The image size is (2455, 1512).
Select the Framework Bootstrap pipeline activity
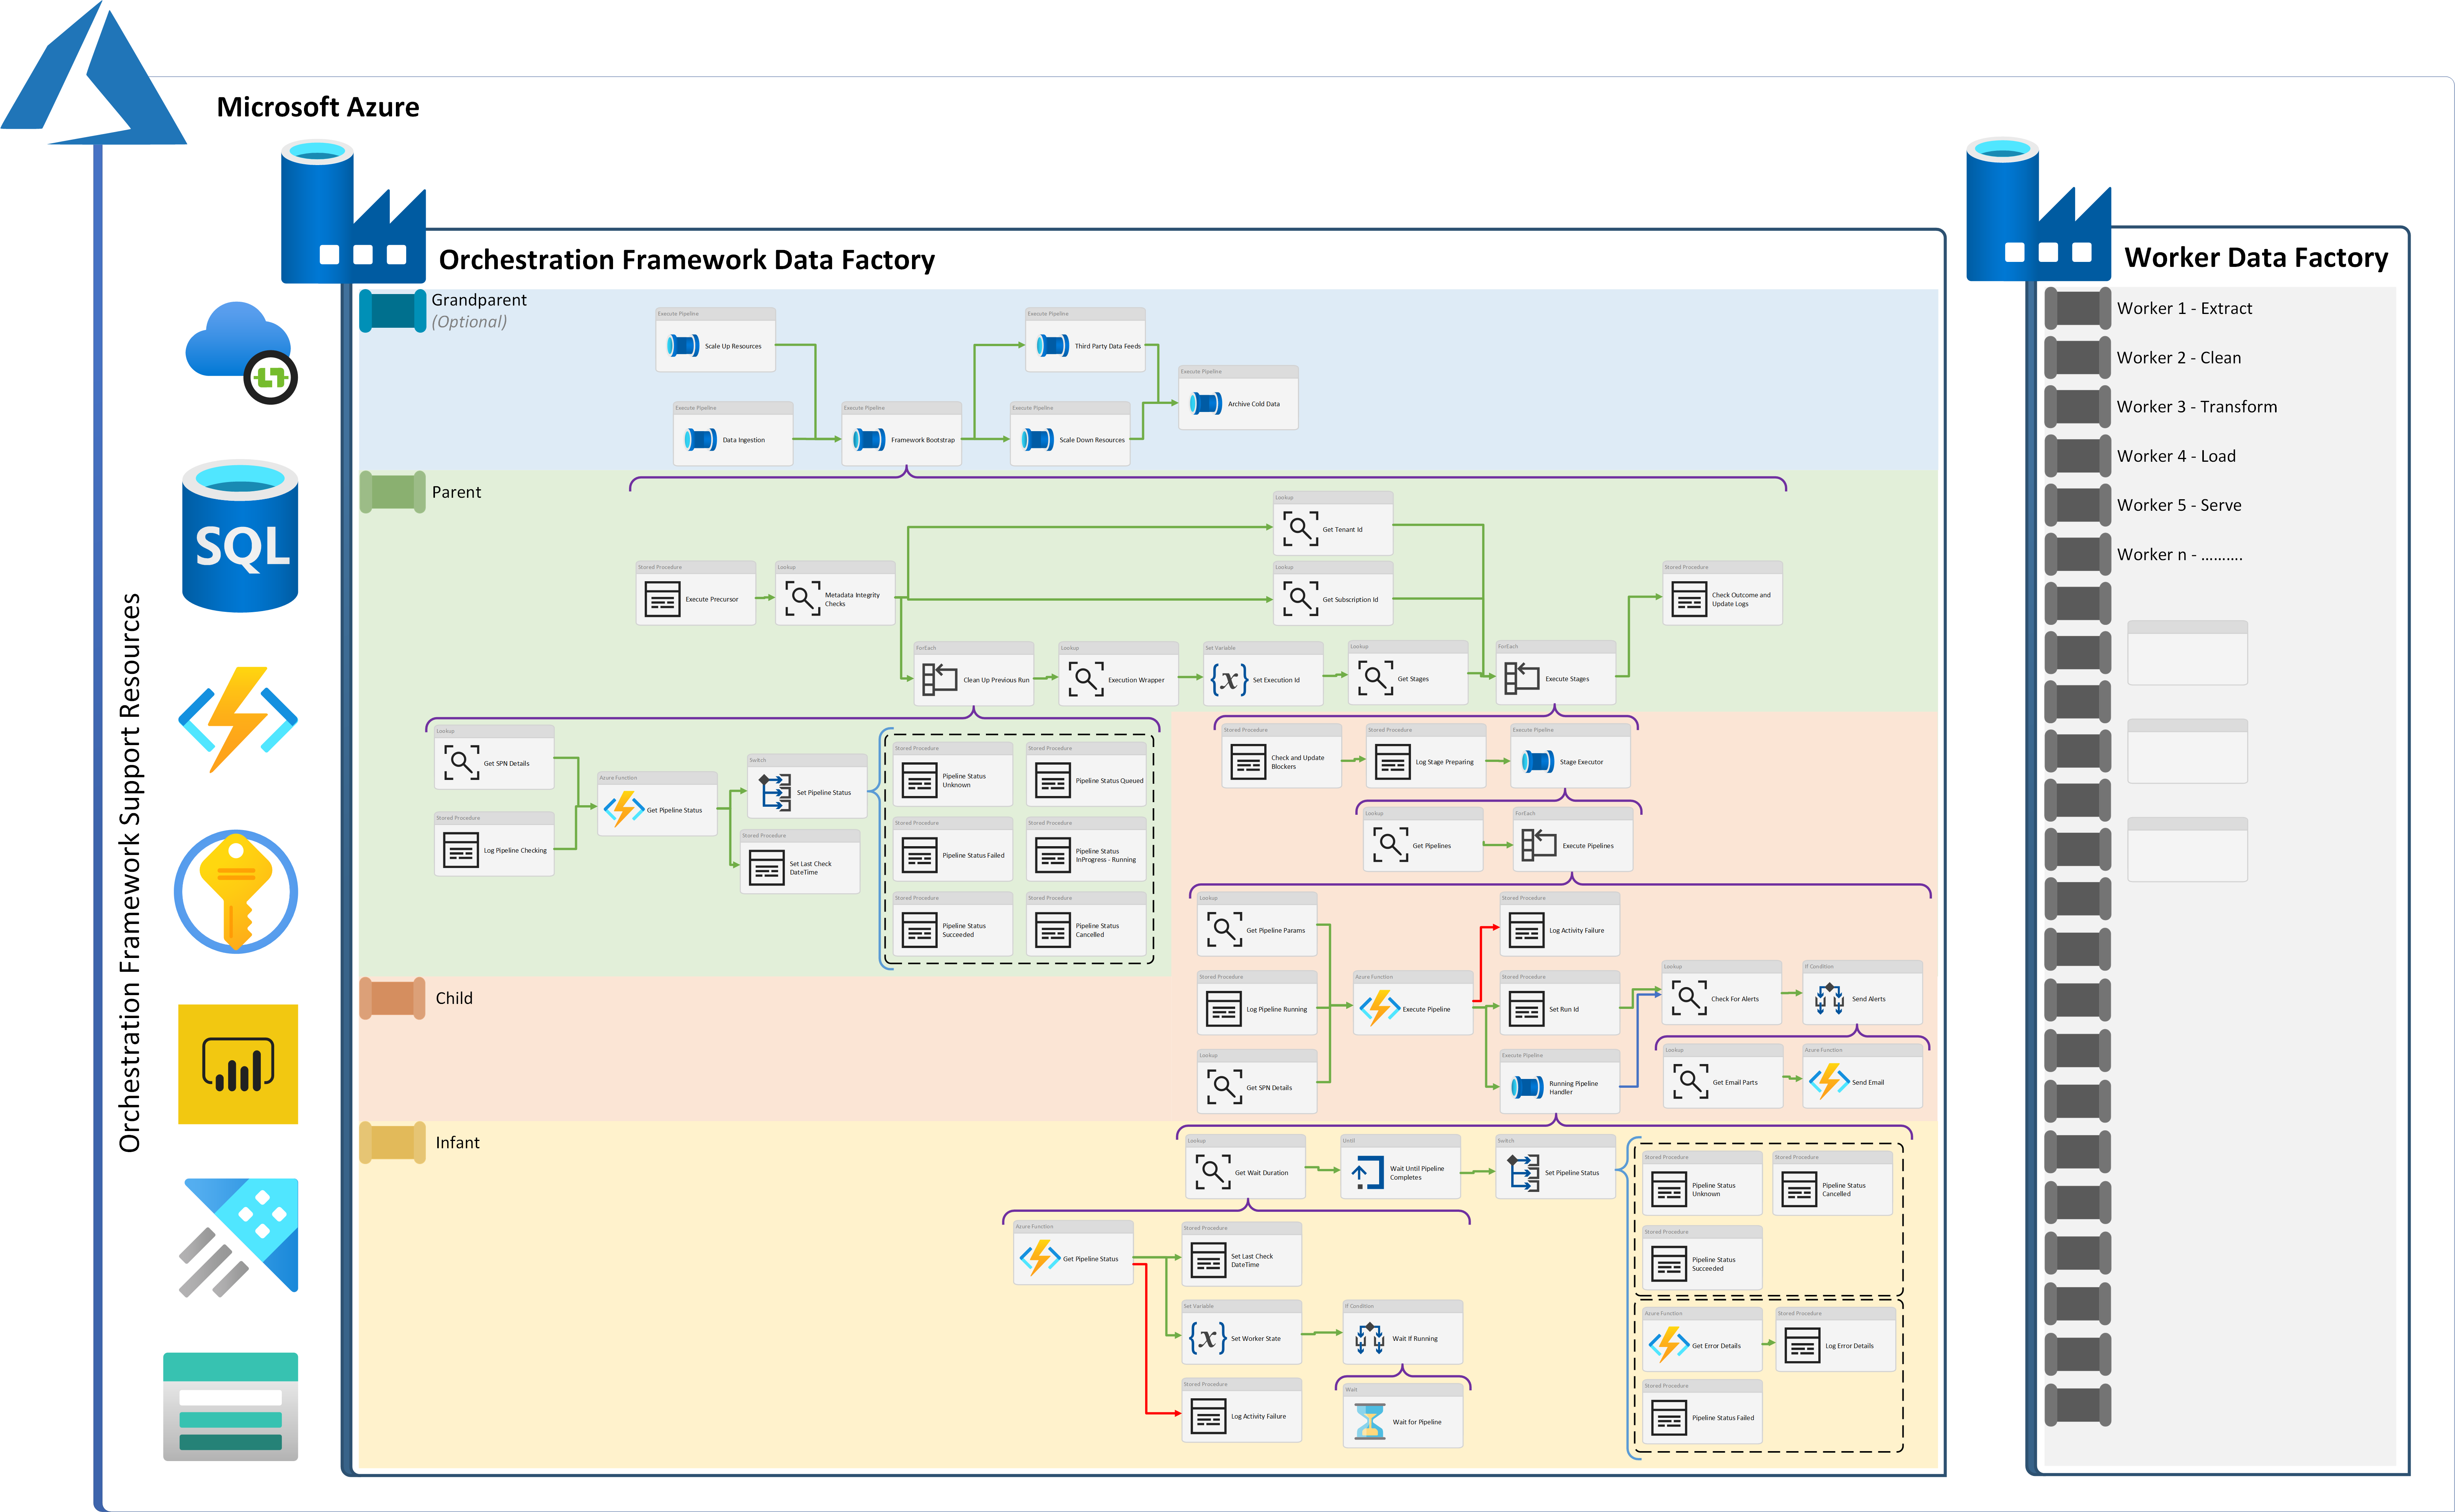pyautogui.click(x=902, y=434)
